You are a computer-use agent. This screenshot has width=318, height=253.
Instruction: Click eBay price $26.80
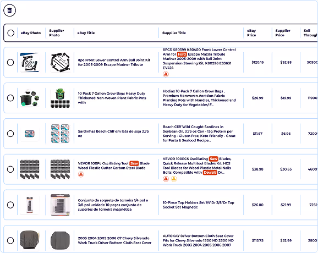257,205
